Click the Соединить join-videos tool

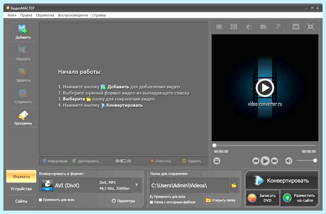point(23,96)
